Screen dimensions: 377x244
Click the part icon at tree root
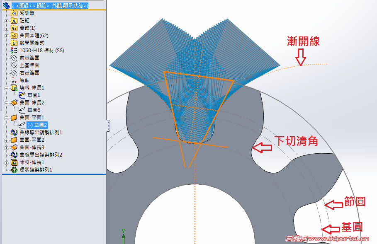pos(6,5)
